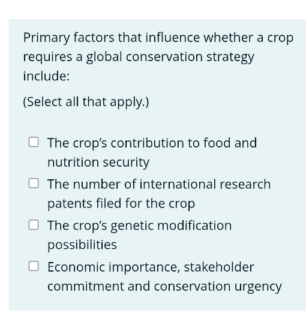Click the word "modification" in the third option
306x322 pixels.
[x=194, y=225]
